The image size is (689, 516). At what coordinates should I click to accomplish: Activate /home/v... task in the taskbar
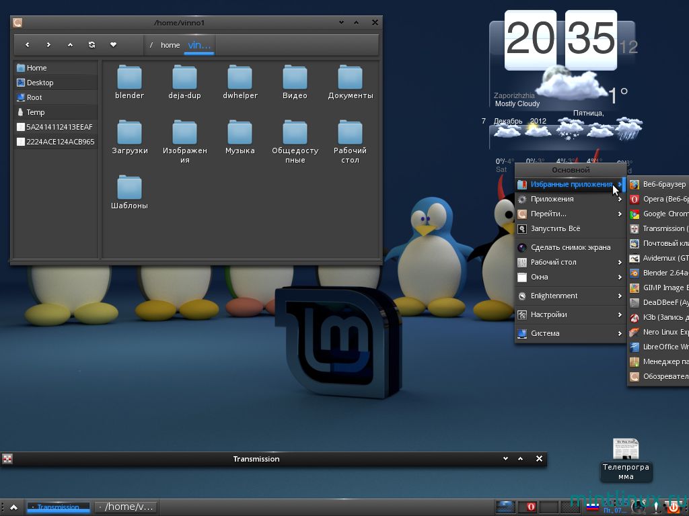(126, 507)
